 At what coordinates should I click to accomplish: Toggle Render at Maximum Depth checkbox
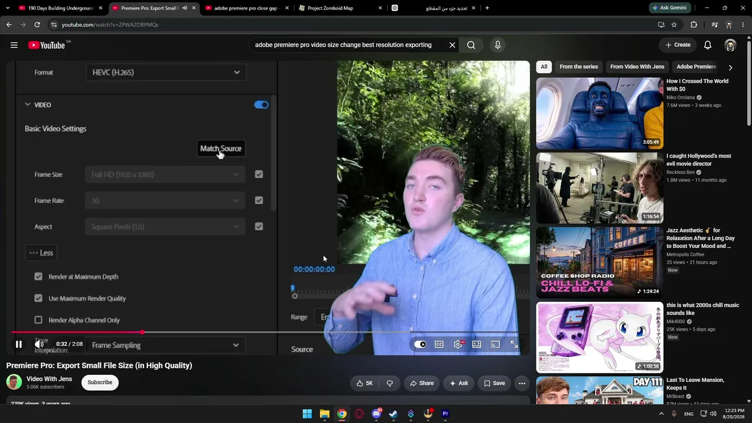(x=38, y=276)
